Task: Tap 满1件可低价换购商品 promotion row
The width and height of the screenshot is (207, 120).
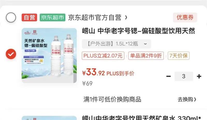Action: click(140, 99)
